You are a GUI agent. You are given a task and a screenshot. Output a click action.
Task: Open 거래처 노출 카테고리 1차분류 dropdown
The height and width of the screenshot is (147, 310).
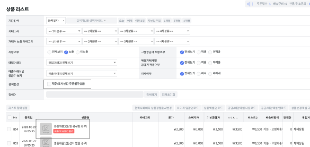(x=64, y=42)
